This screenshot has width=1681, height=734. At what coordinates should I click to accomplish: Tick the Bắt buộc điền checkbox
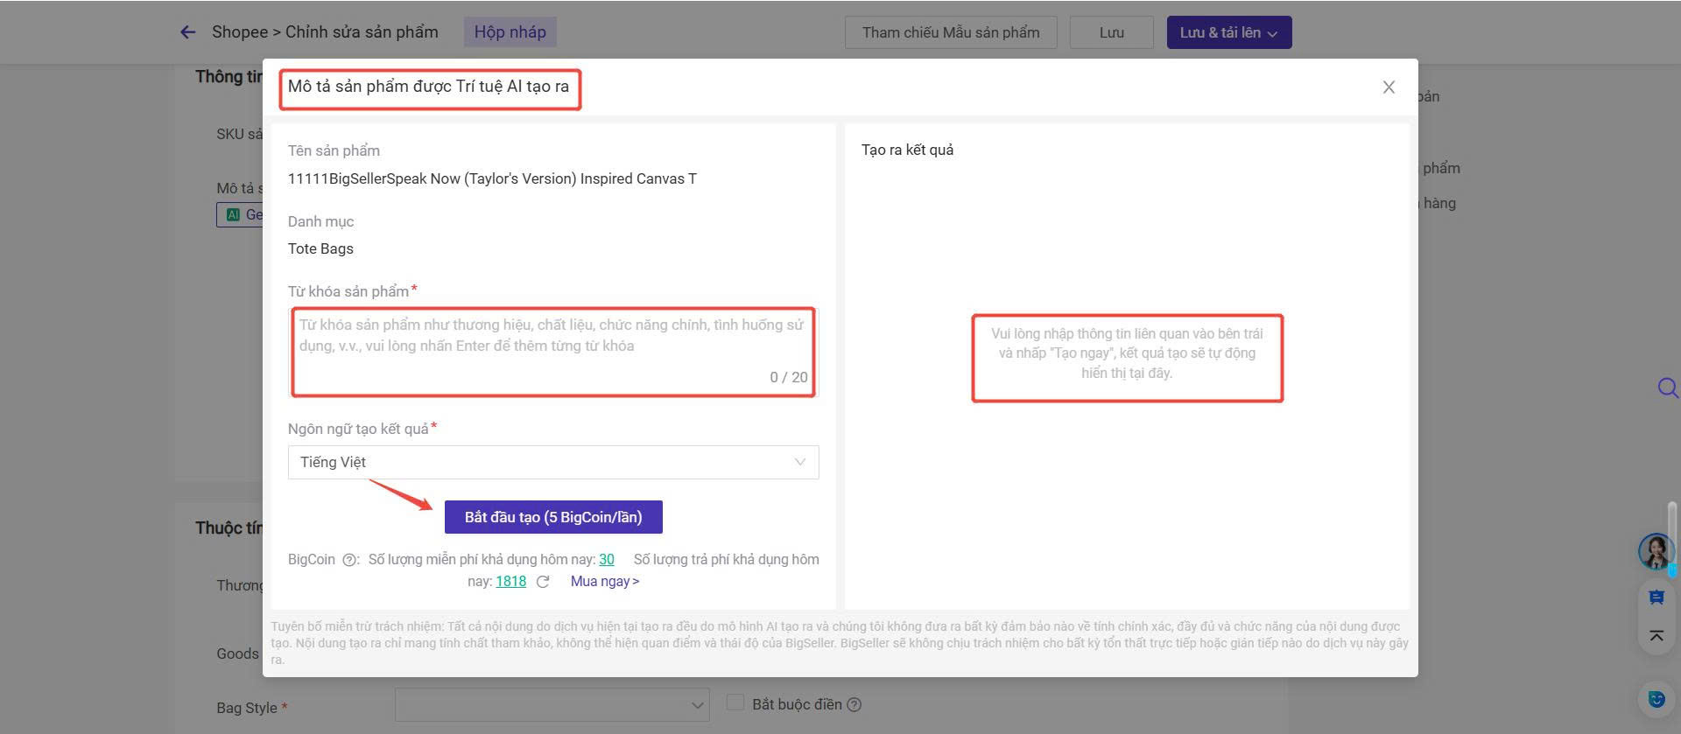[735, 703]
